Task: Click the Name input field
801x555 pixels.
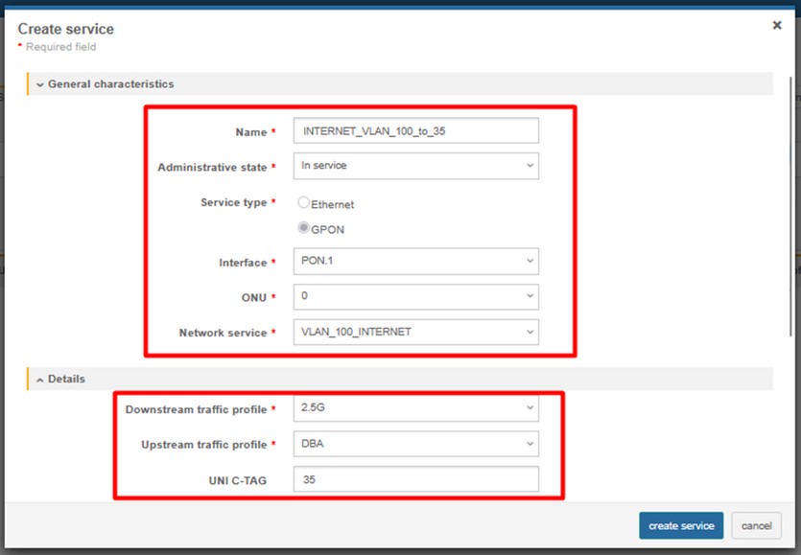Action: click(x=414, y=131)
